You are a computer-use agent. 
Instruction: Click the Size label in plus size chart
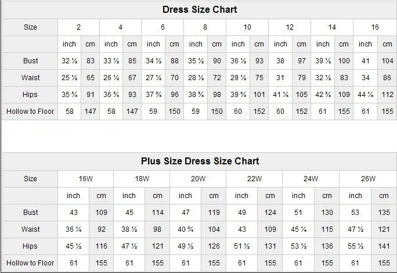tap(31, 179)
